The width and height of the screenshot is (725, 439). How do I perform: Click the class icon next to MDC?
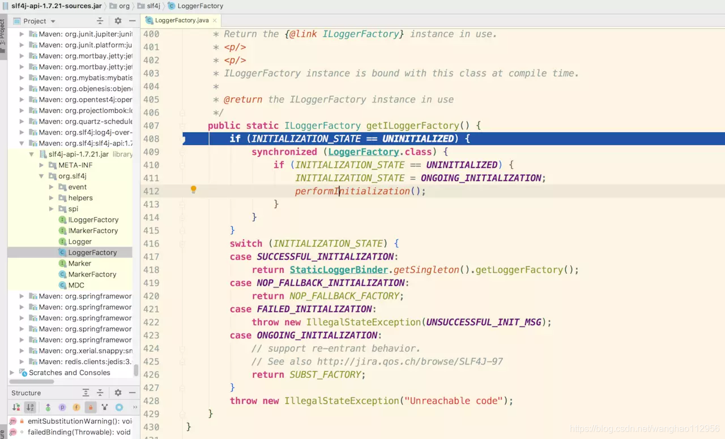(62, 285)
